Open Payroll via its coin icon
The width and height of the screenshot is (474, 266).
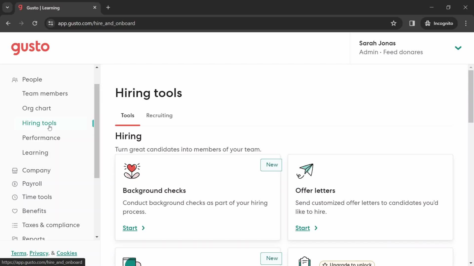(x=15, y=183)
